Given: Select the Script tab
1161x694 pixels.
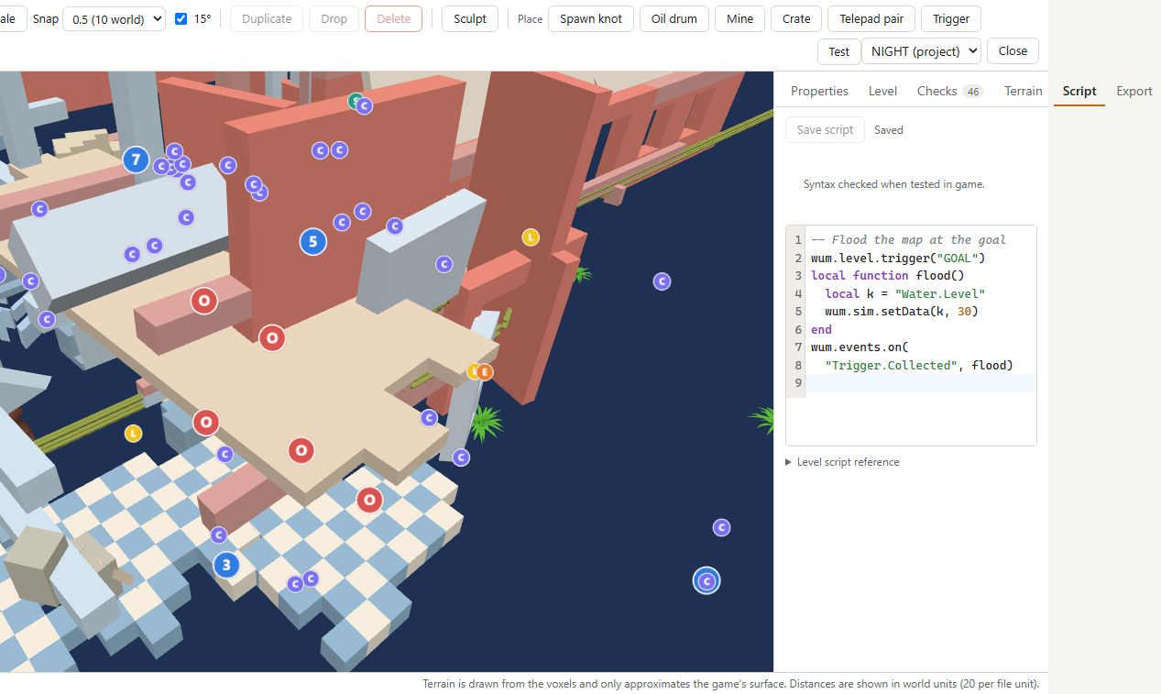Looking at the screenshot, I should 1079,91.
